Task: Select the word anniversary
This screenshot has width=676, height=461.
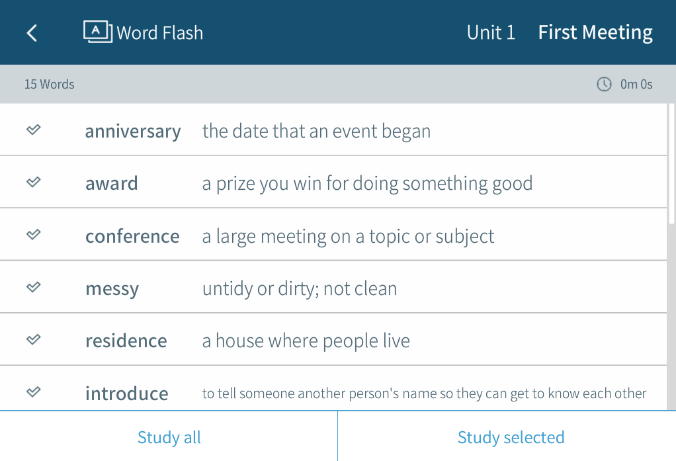Action: [x=133, y=131]
